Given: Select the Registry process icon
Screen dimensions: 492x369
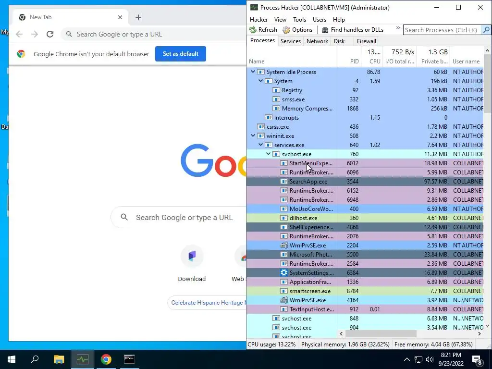Looking at the screenshot, I should tap(276, 90).
